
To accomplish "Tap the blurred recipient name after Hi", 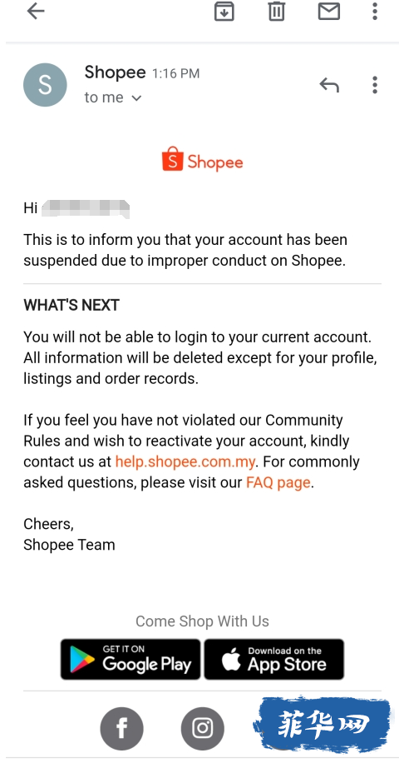I will point(86,208).
